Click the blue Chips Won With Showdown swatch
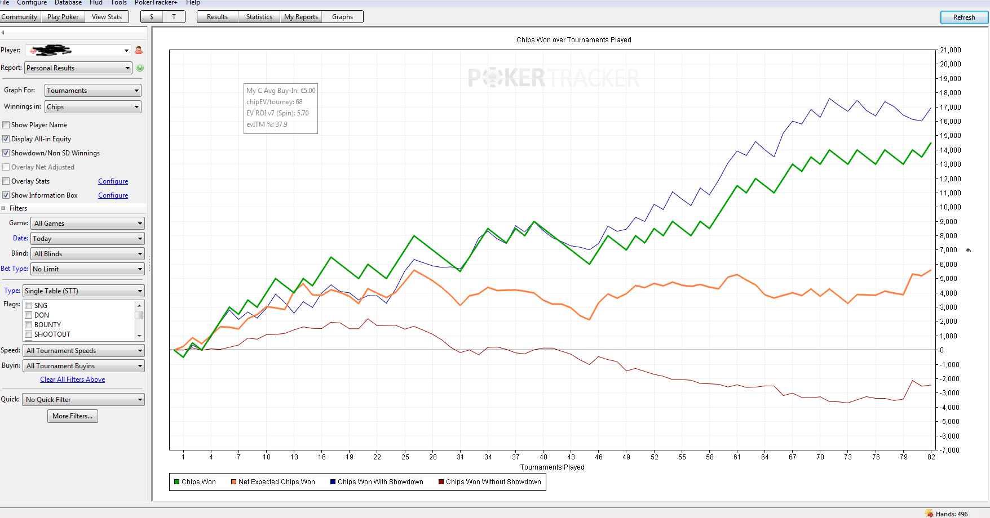 point(333,482)
